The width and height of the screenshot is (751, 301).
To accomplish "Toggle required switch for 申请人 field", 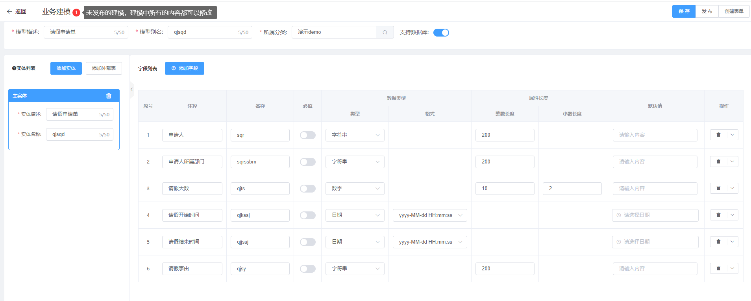I will pos(307,135).
